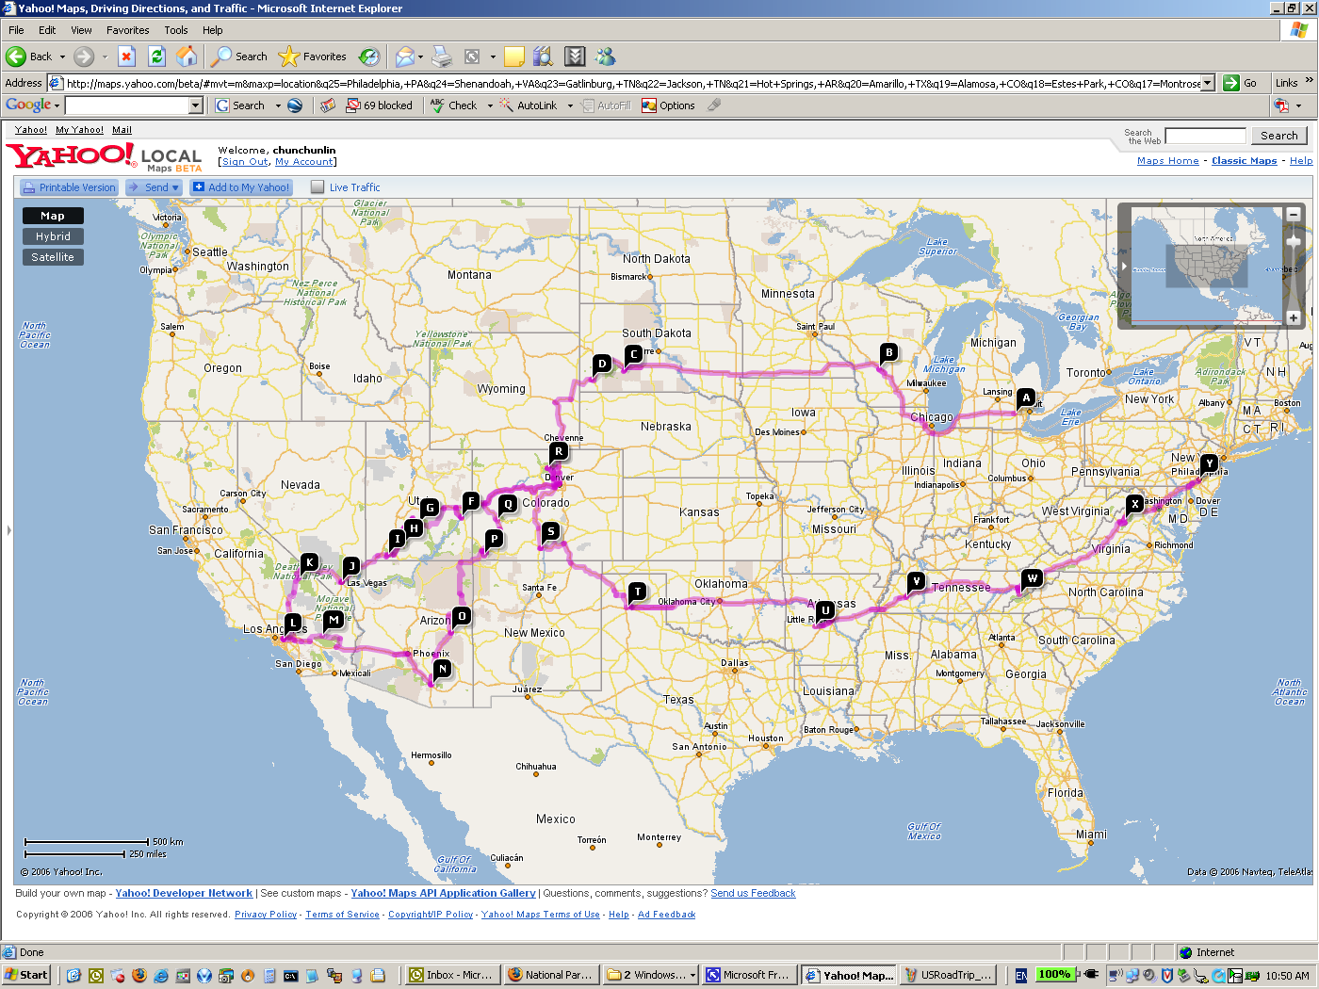This screenshot has height=989, width=1319.
Task: Click map marker N in southern Arizona
Action: (x=442, y=669)
